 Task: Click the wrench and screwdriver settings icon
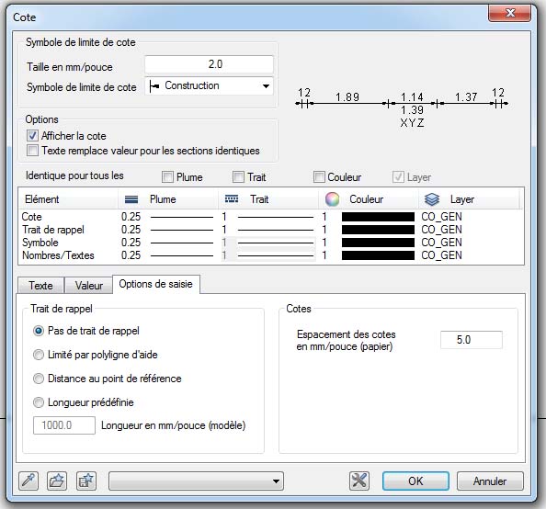click(x=359, y=481)
